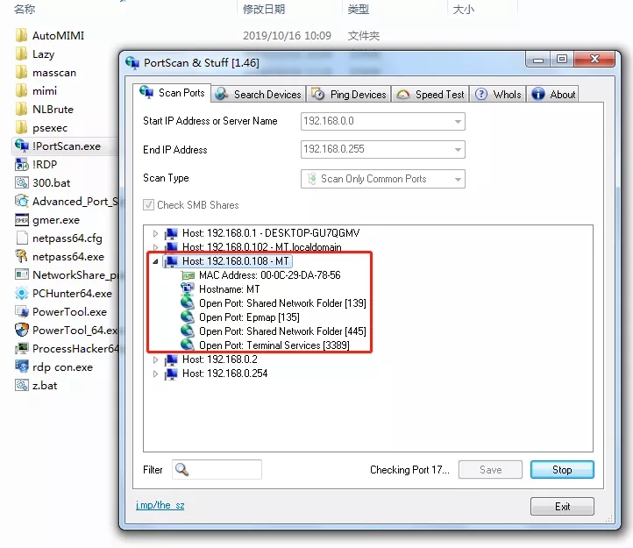
Task: Expand the 192.168.0.1 DESKTOP-GU7QGMV host node
Action: point(156,233)
